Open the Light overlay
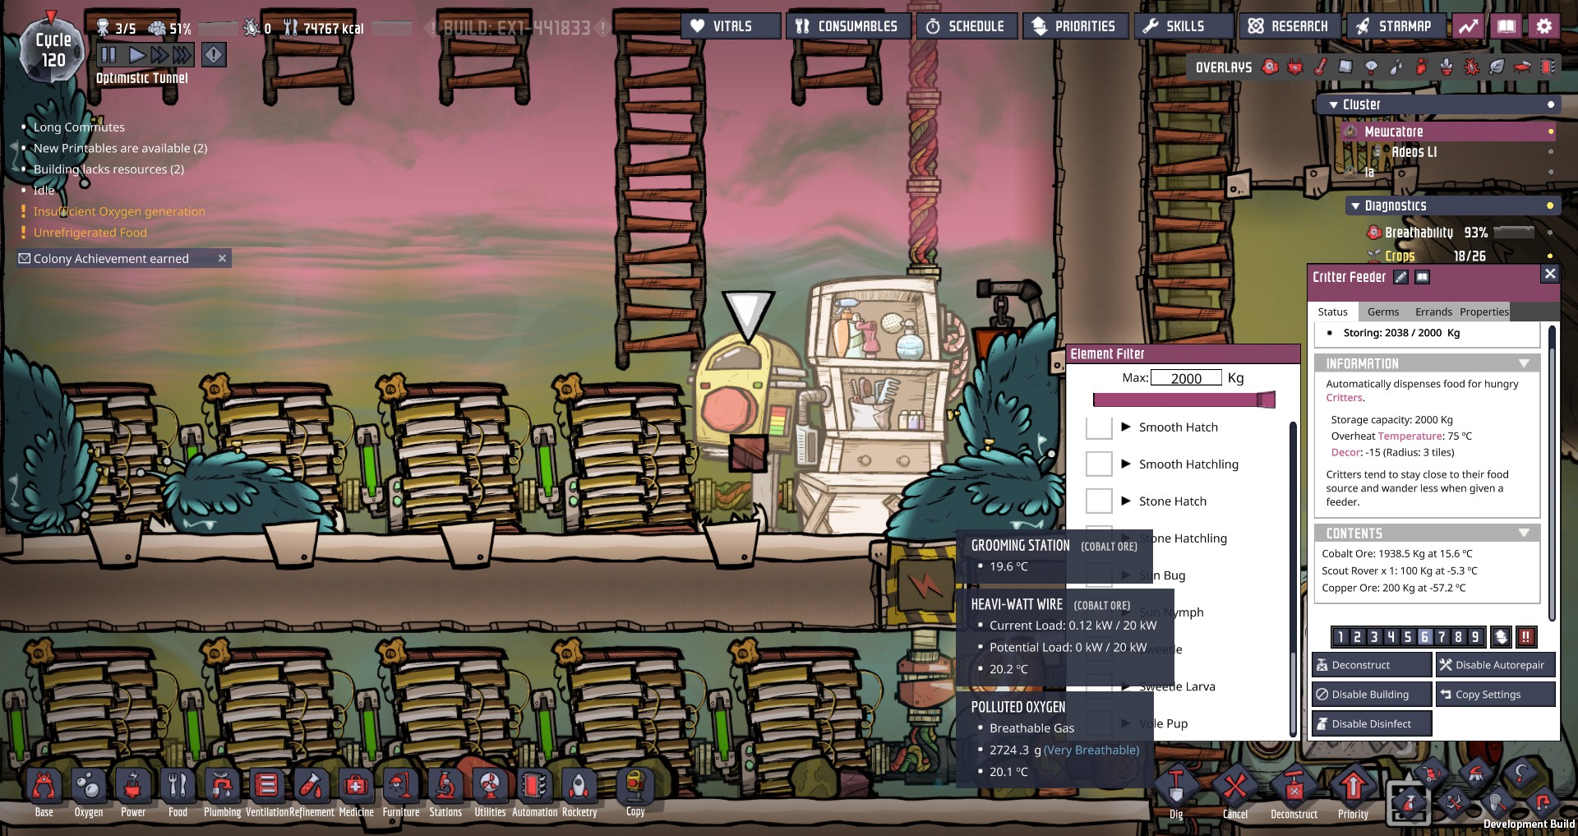The height and width of the screenshot is (836, 1578). 1371,67
